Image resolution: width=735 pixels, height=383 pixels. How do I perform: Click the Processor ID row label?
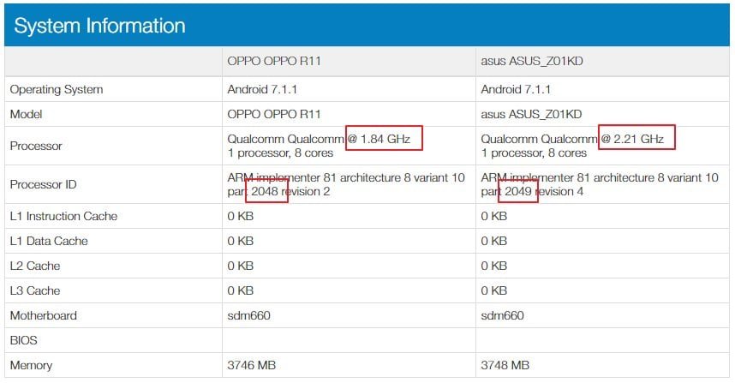43,184
